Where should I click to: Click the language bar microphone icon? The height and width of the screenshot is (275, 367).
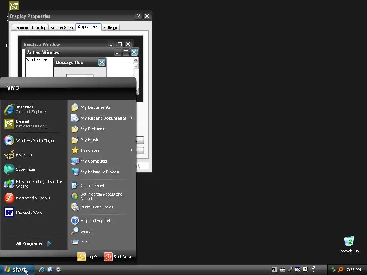tap(290, 270)
